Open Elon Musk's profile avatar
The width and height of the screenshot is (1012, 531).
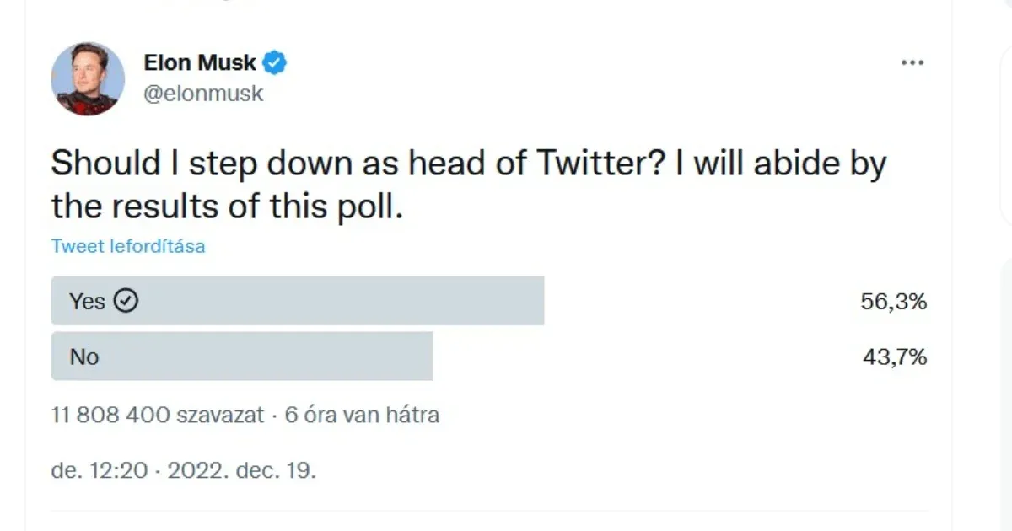point(88,78)
